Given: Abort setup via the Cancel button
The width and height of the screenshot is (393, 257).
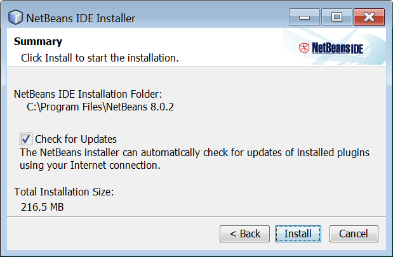Looking at the screenshot, I should [354, 234].
